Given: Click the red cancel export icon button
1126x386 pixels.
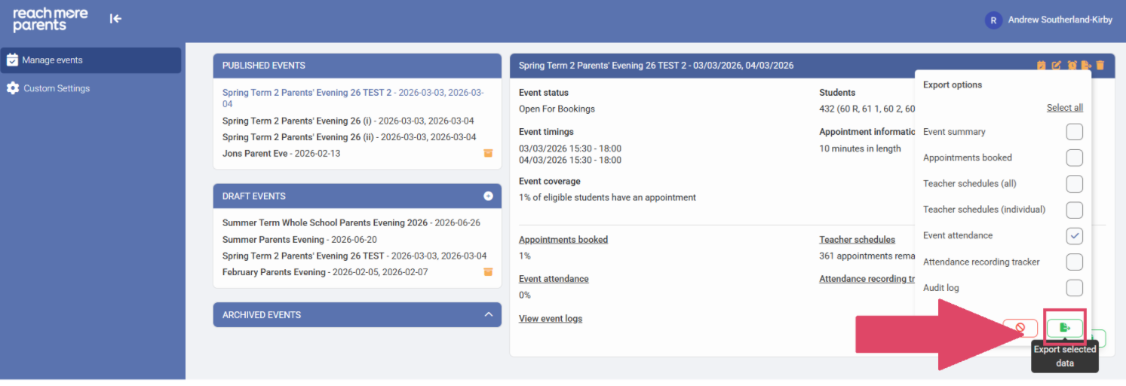Looking at the screenshot, I should (x=1020, y=328).
